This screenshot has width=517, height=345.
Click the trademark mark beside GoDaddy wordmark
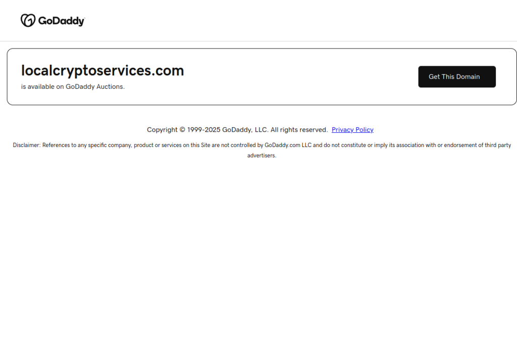84,19
